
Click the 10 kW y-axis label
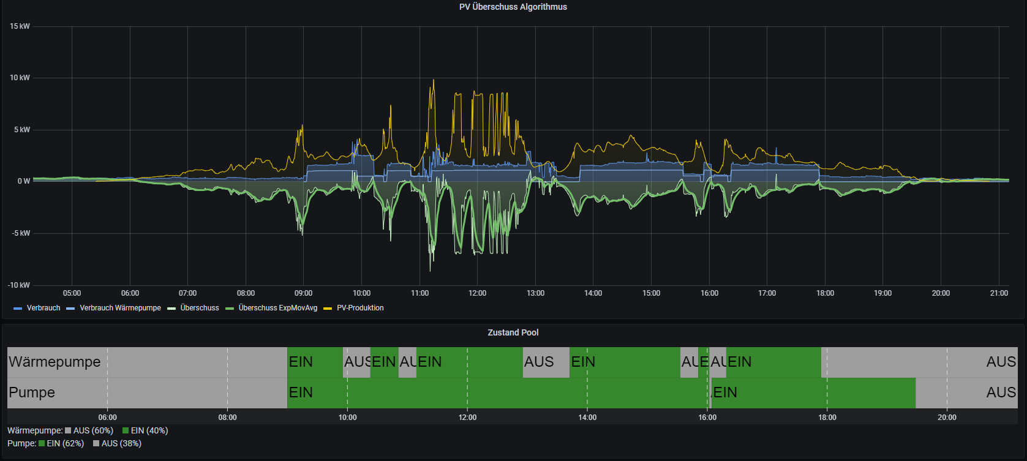[x=20, y=78]
